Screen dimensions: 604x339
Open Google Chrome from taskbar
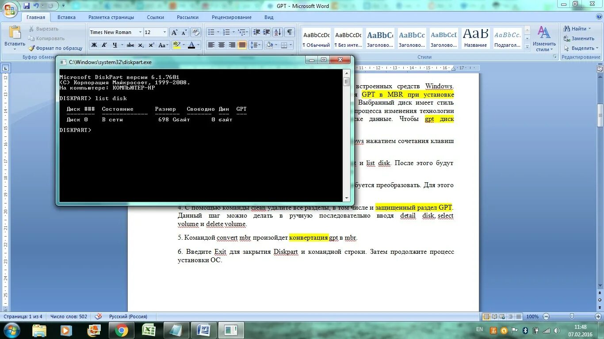(x=122, y=330)
